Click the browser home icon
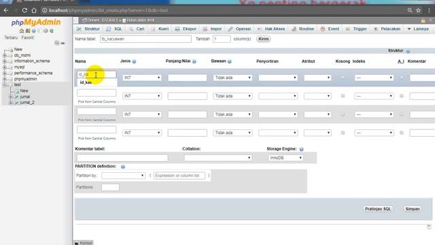Viewport: 435px width, 245px height. [x=34, y=11]
